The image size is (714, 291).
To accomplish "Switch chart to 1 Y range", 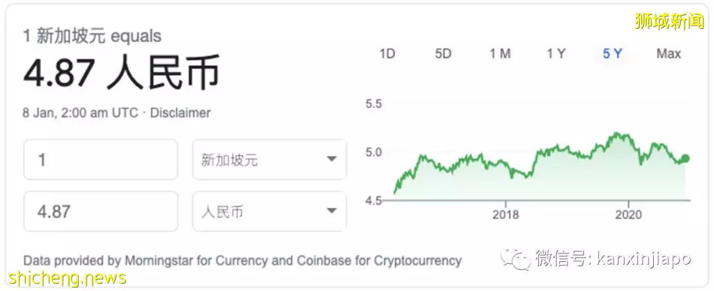I will coord(556,53).
